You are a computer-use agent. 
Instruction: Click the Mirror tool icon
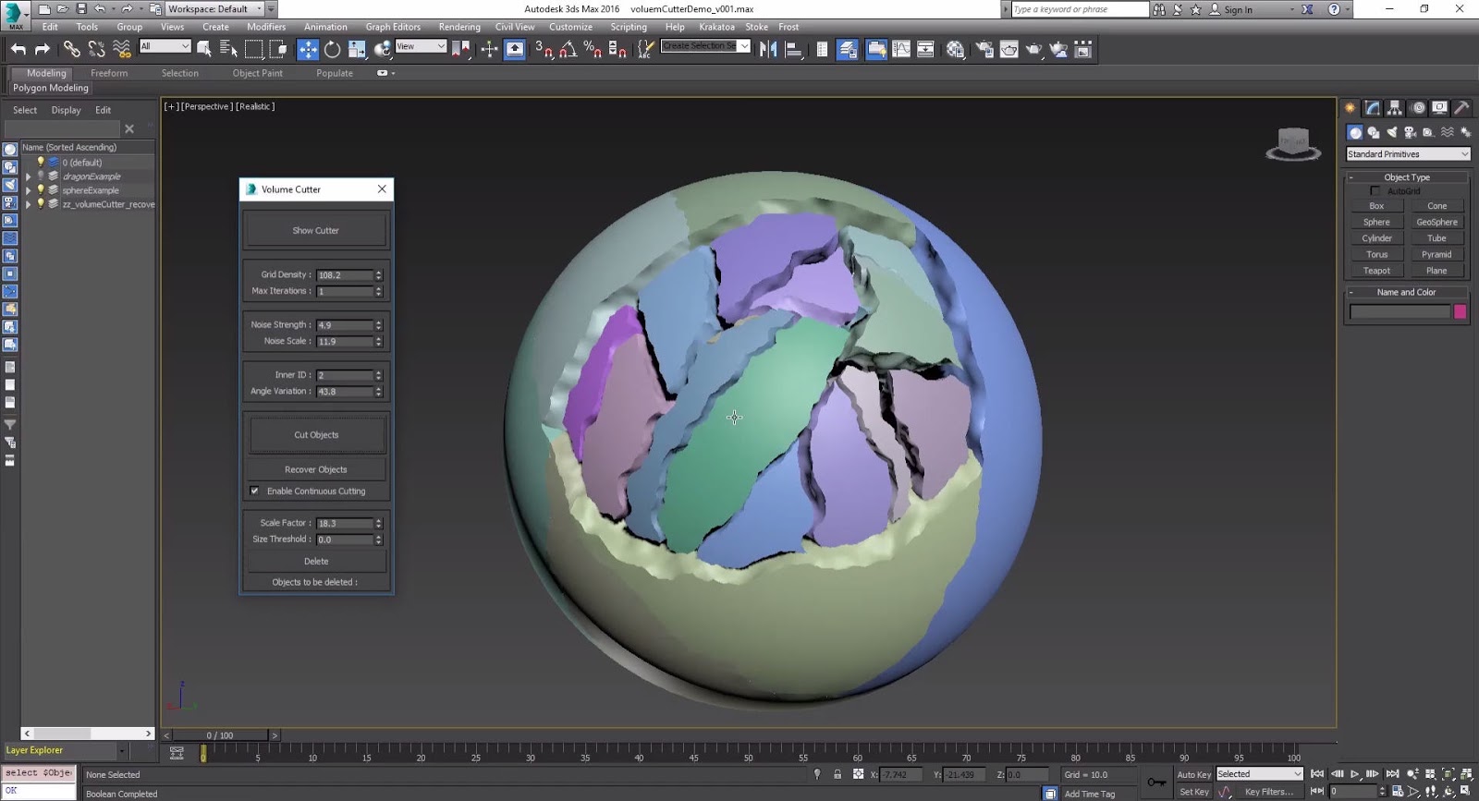(767, 50)
